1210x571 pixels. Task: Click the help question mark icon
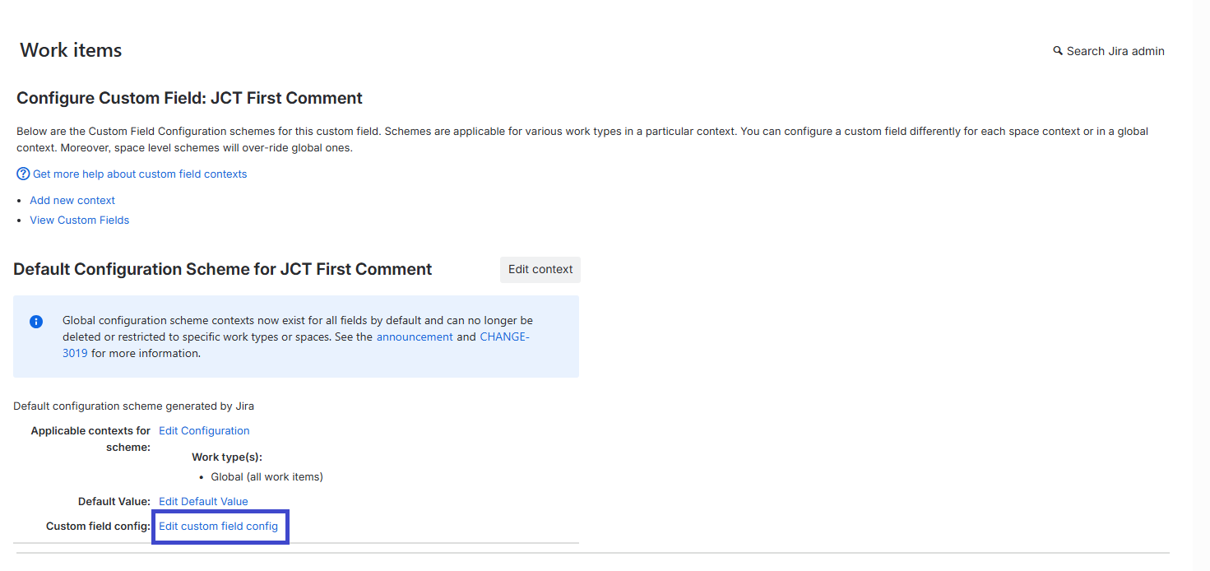coord(23,174)
